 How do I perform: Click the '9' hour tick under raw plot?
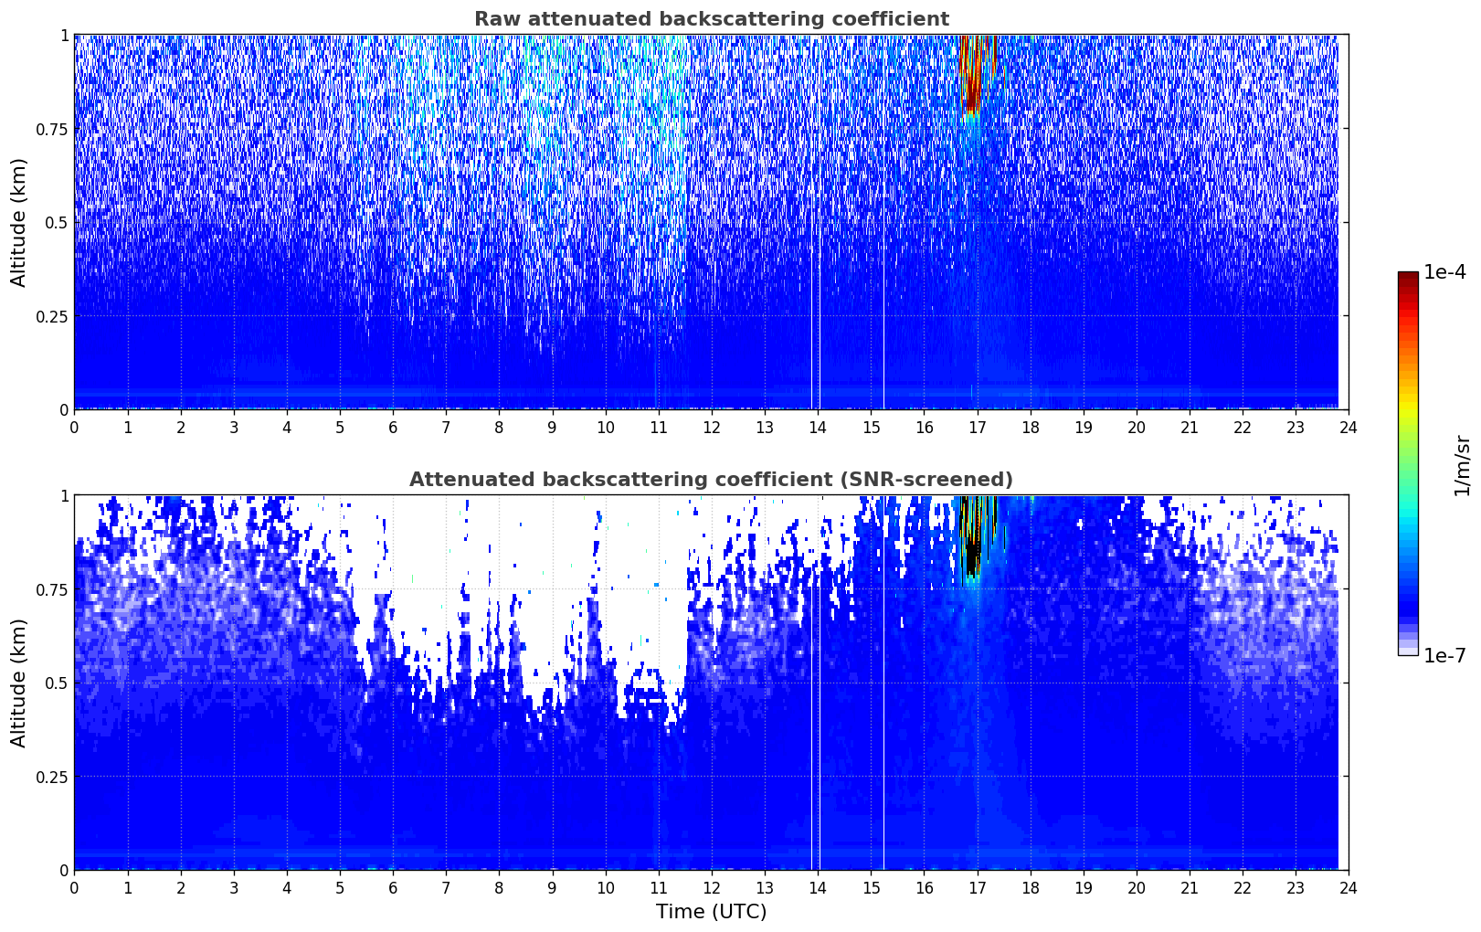[x=552, y=427]
